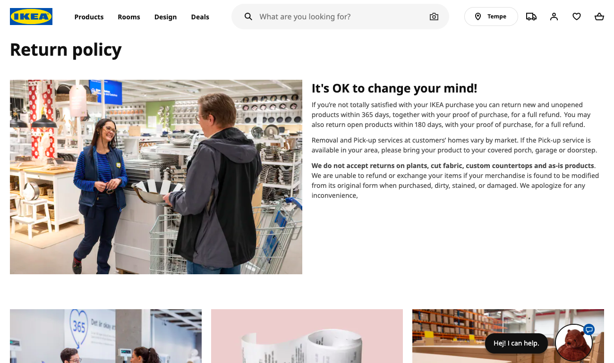Screen dimensions: 614x363
Task: Open the user account profile icon
Action: click(x=554, y=17)
